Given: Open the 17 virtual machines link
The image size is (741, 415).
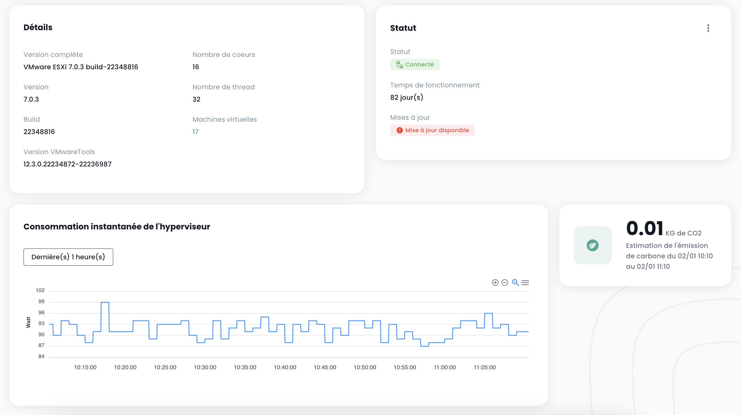Looking at the screenshot, I should tap(195, 132).
